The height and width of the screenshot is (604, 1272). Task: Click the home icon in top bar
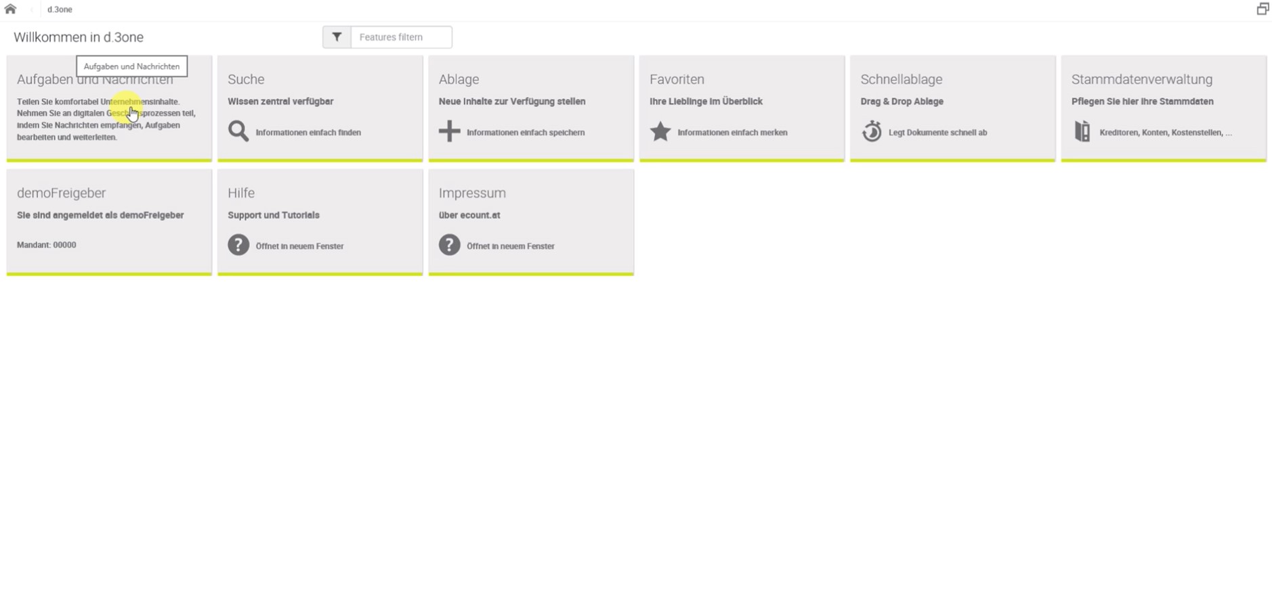tap(10, 9)
